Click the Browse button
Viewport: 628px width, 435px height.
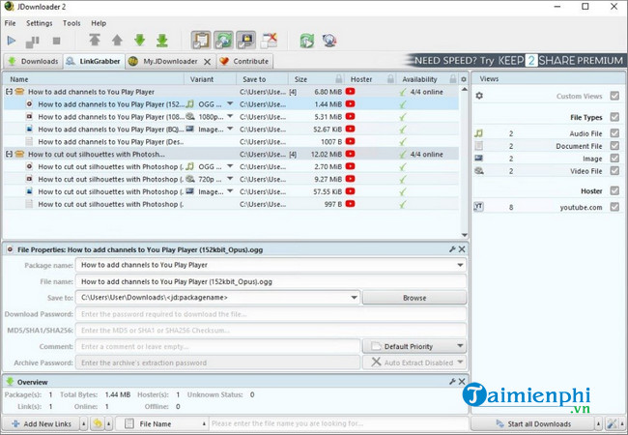pyautogui.click(x=414, y=298)
